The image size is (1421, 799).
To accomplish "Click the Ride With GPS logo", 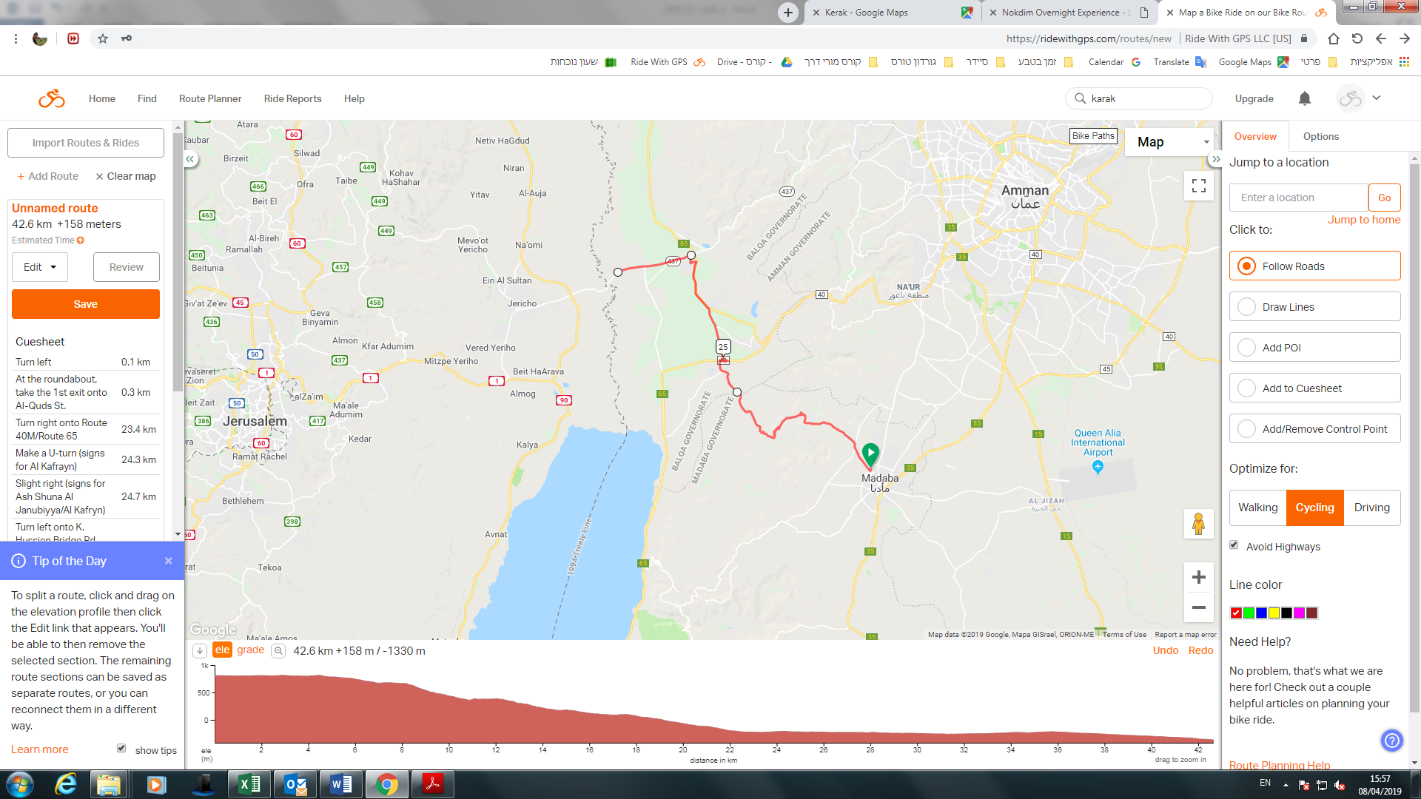I will pos(52,98).
